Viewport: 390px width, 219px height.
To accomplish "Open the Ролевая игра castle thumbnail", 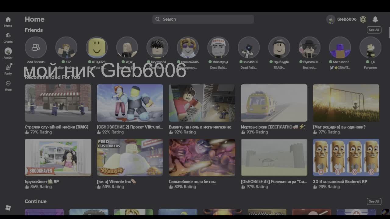I will click(x=274, y=157).
